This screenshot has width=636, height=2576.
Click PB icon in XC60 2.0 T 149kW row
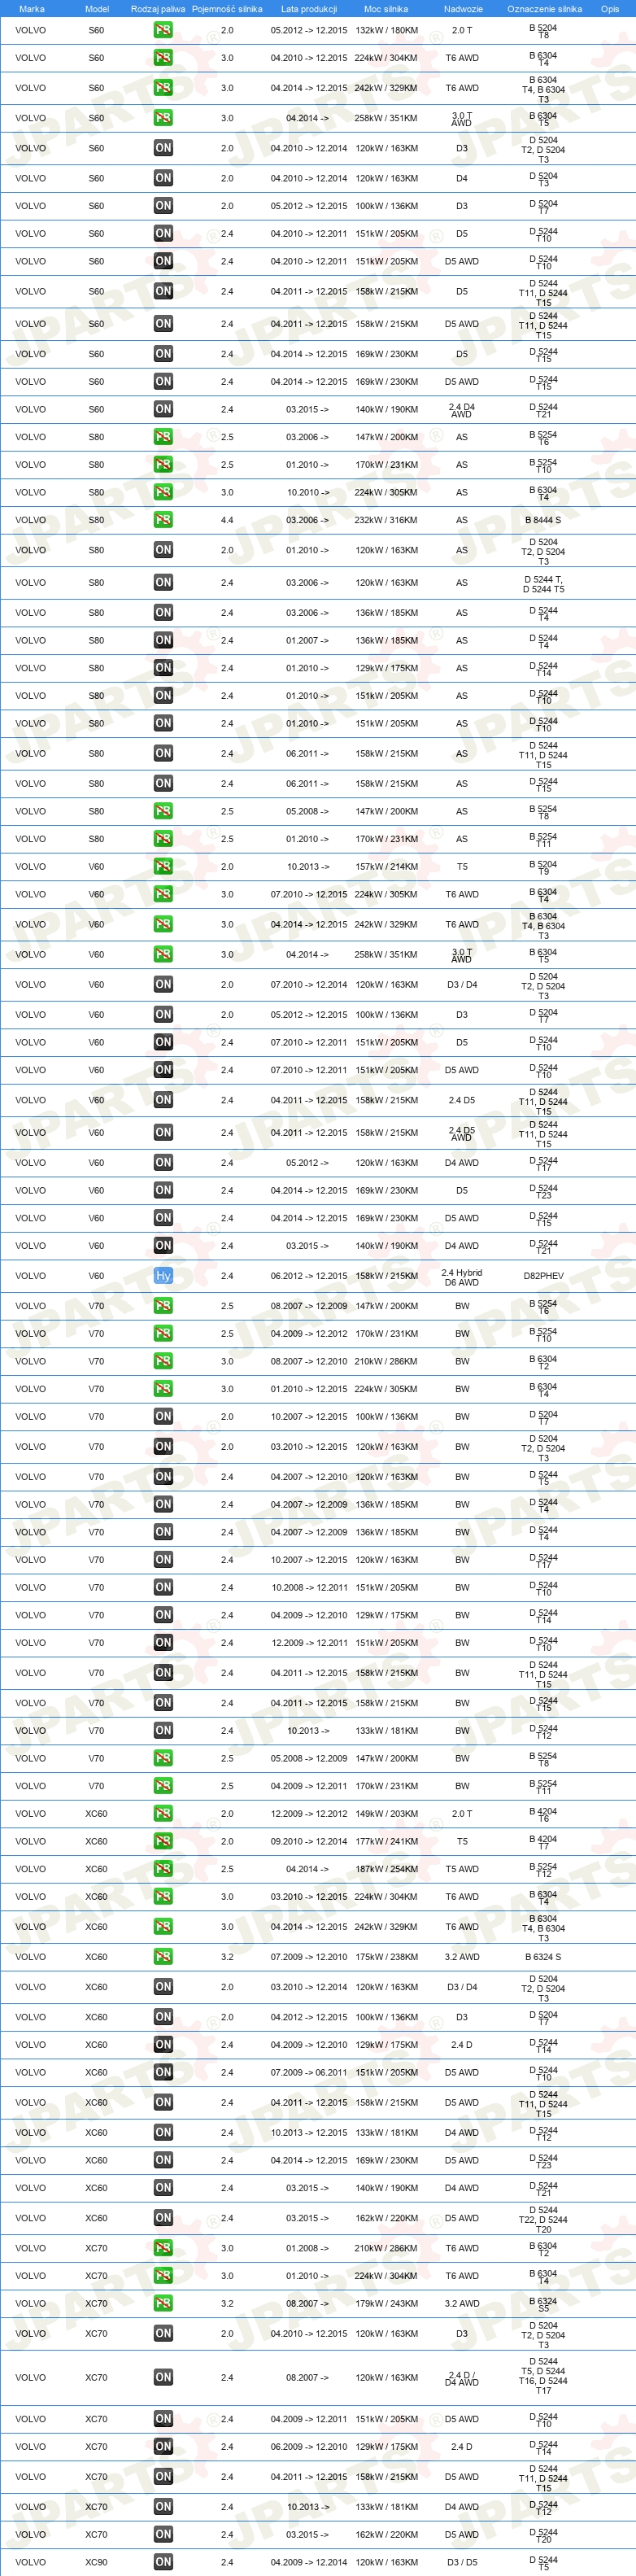[x=163, y=1813]
